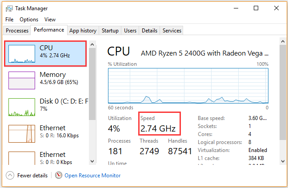Click Fewer details button
The image size is (288, 188).
[33, 176]
